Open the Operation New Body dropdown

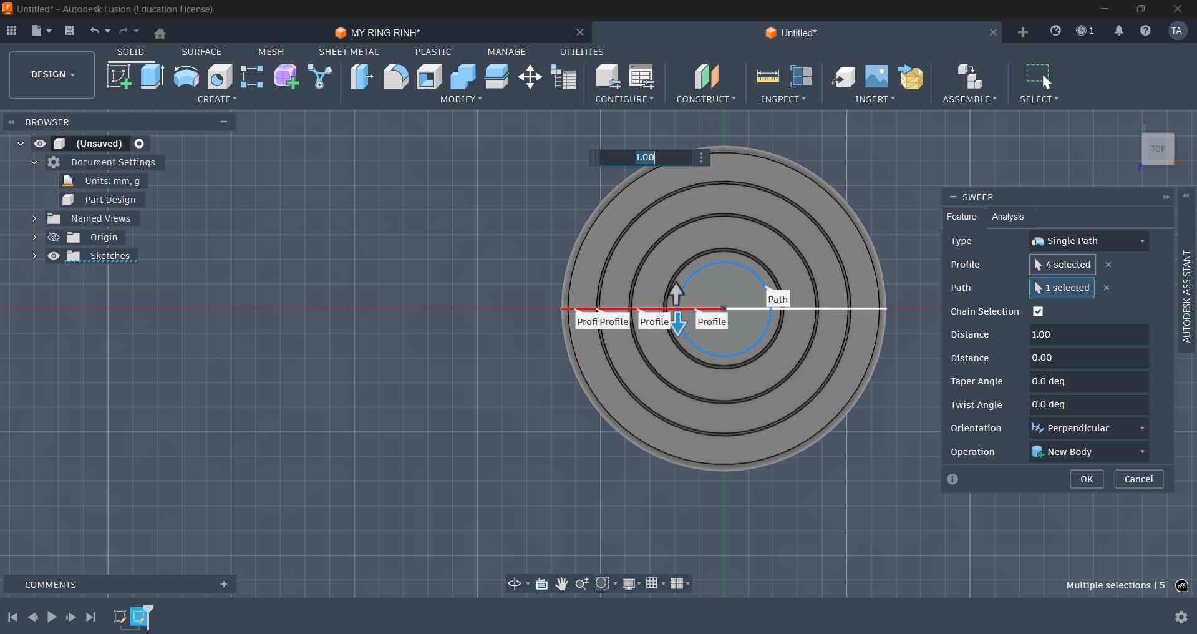point(1088,452)
